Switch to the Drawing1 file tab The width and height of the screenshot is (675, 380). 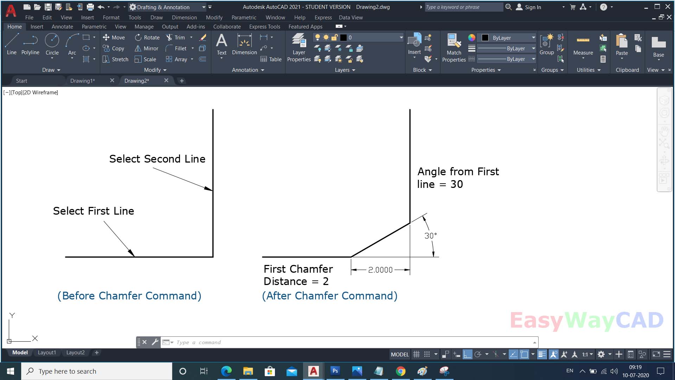[x=83, y=81]
